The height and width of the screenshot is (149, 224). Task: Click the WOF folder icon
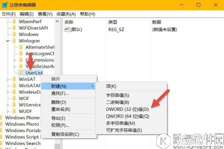pos(14,98)
